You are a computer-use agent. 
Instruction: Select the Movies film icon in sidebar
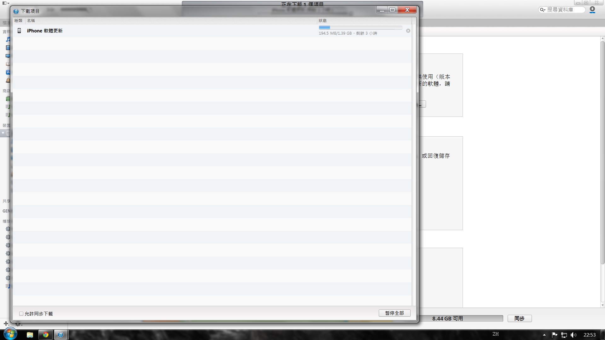click(8, 48)
